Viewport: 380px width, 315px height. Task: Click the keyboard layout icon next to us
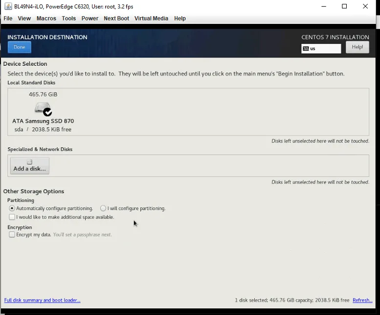[x=306, y=49]
